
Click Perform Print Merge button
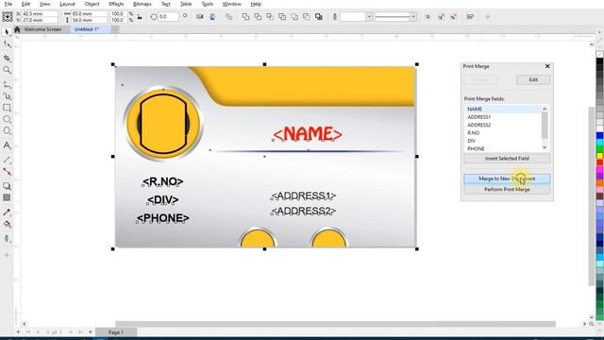click(507, 190)
